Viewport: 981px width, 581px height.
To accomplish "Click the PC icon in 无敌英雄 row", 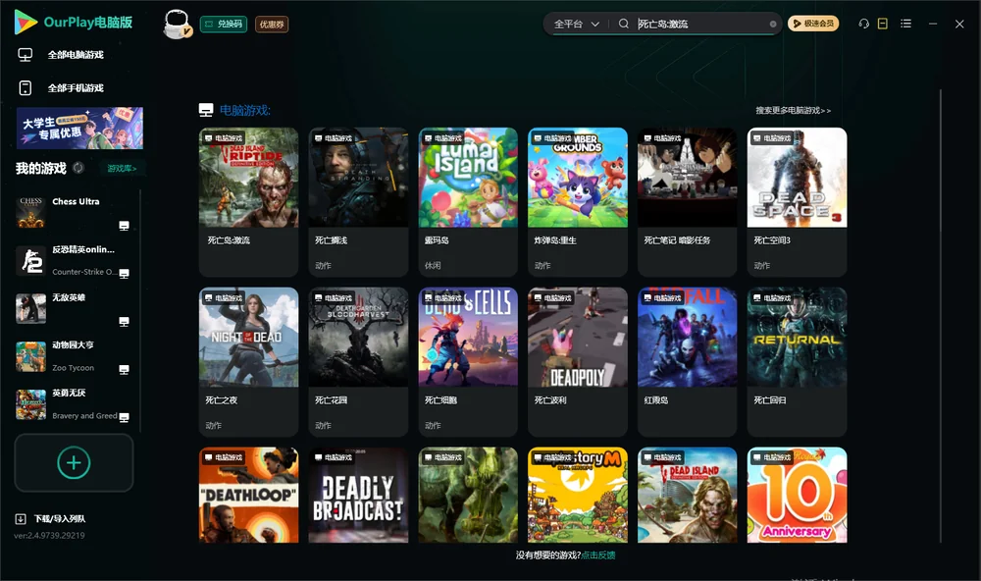I will pos(124,322).
